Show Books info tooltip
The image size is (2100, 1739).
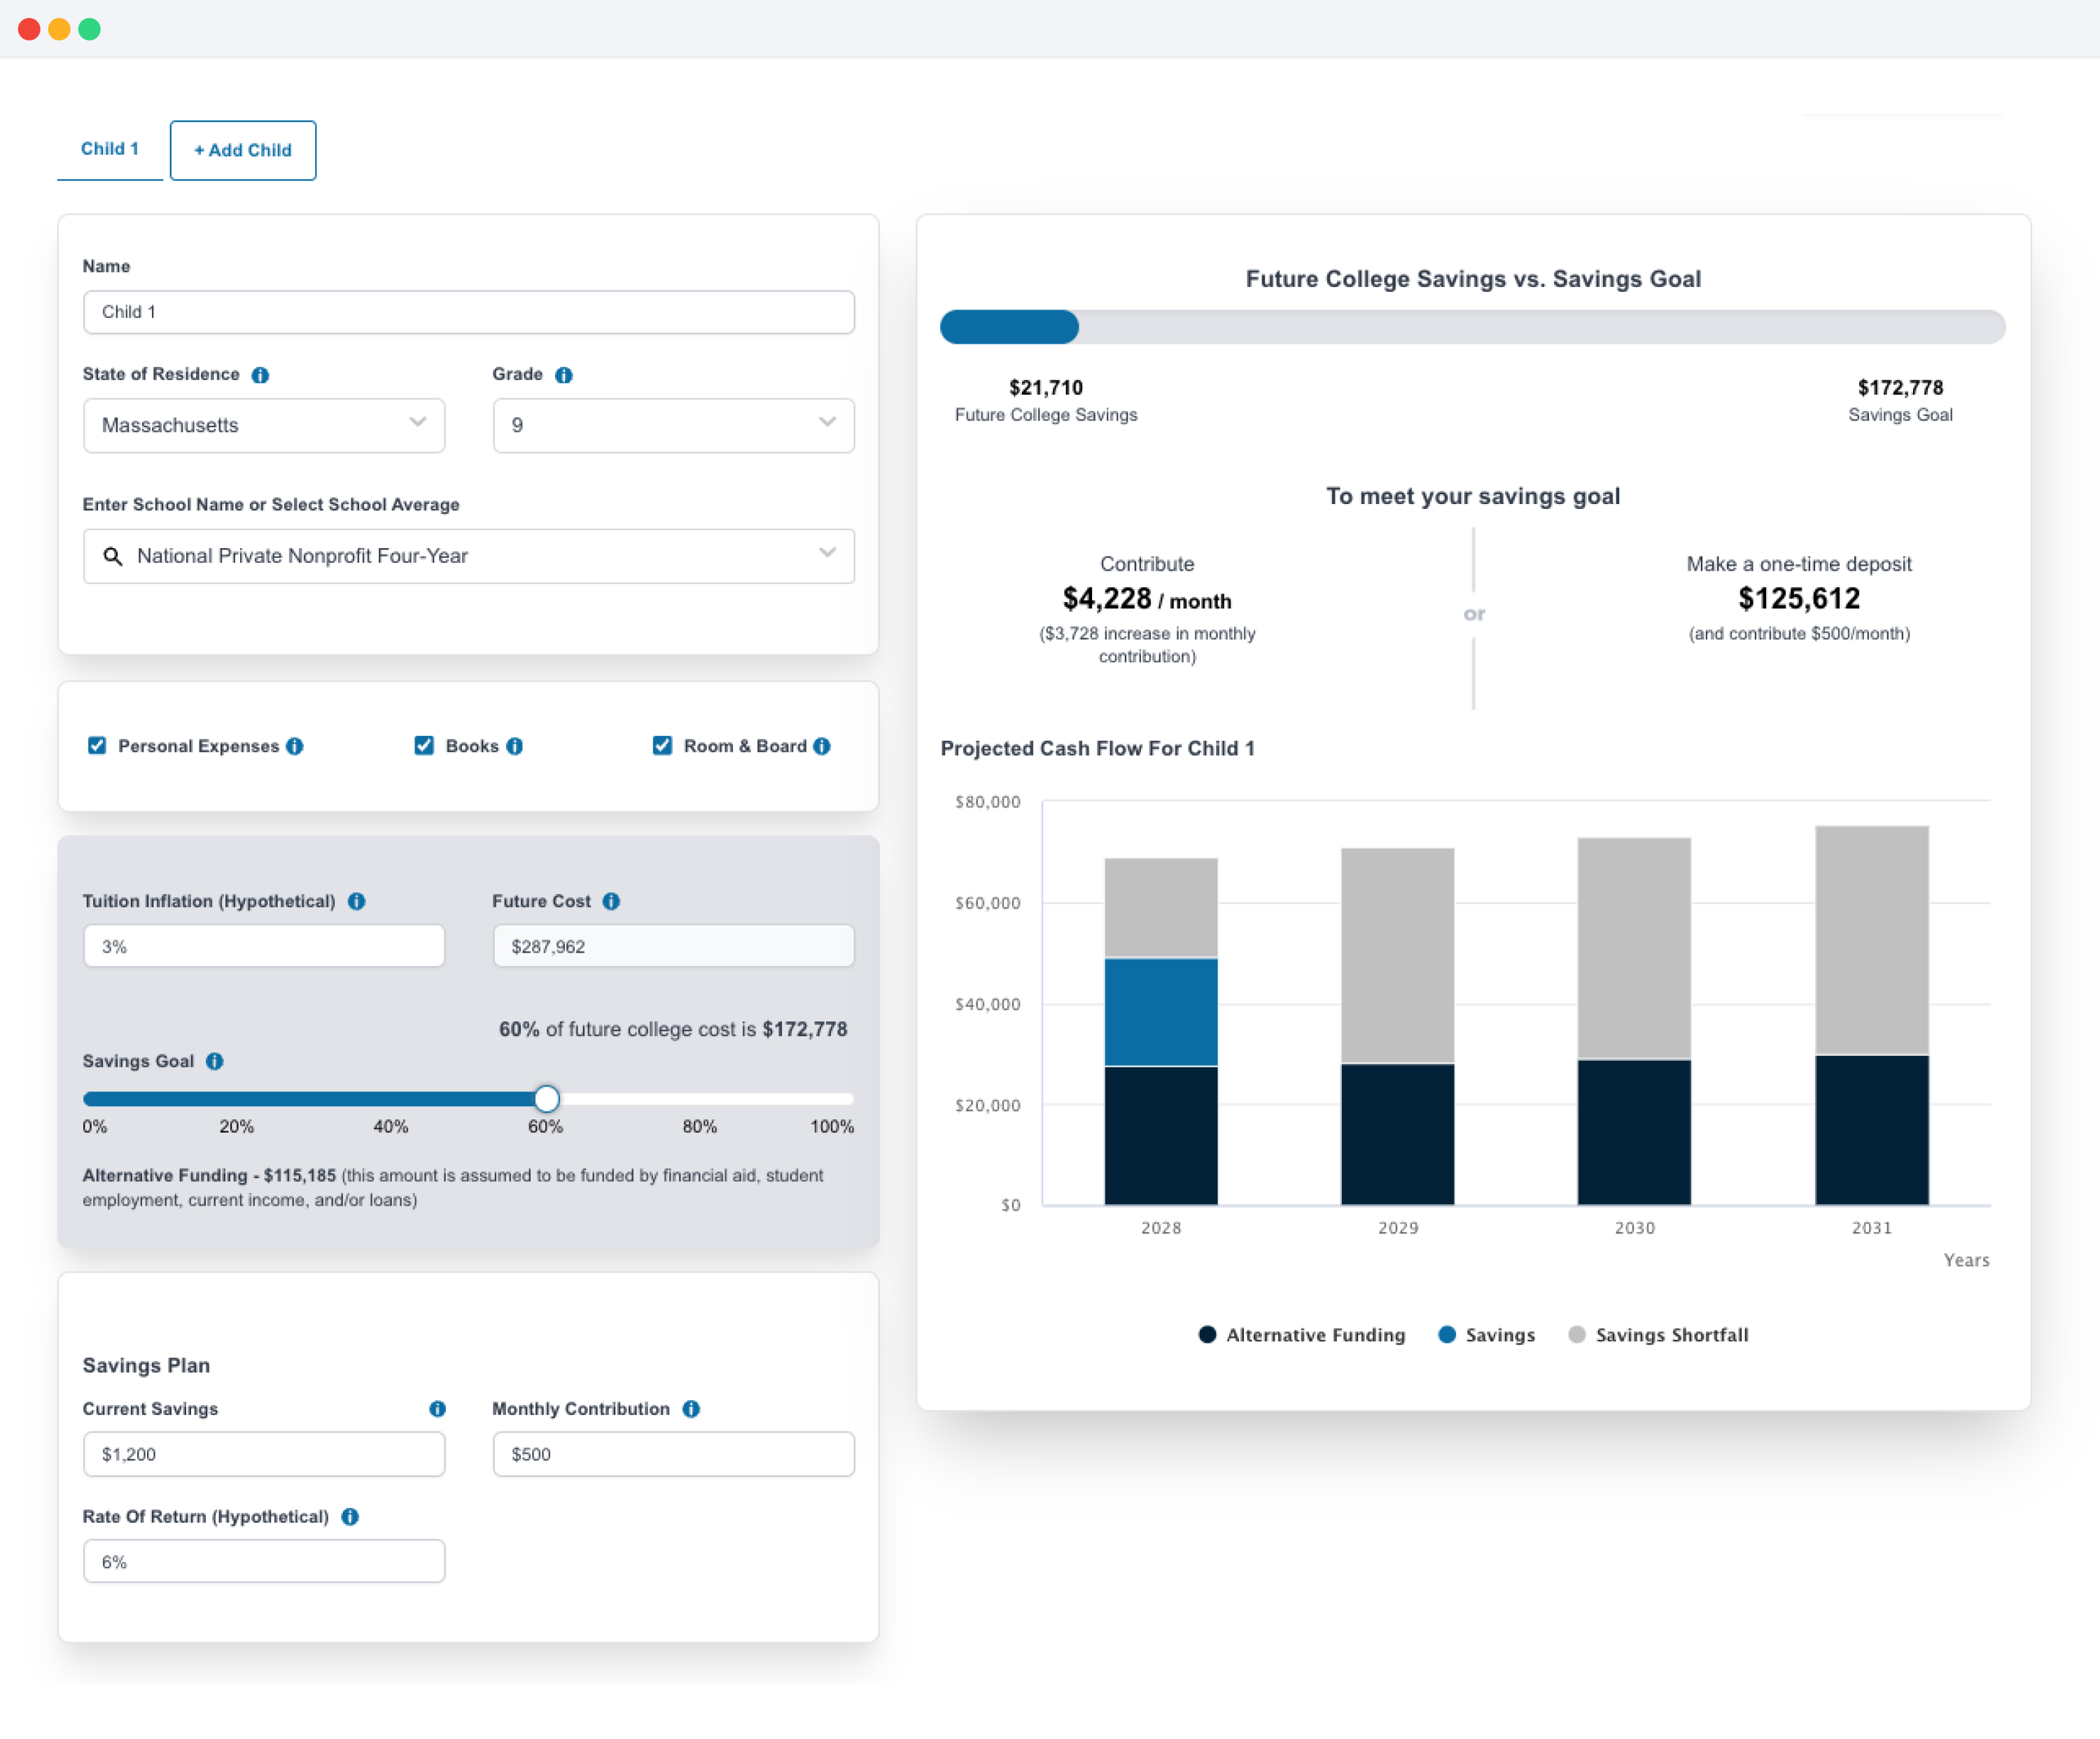[x=515, y=746]
